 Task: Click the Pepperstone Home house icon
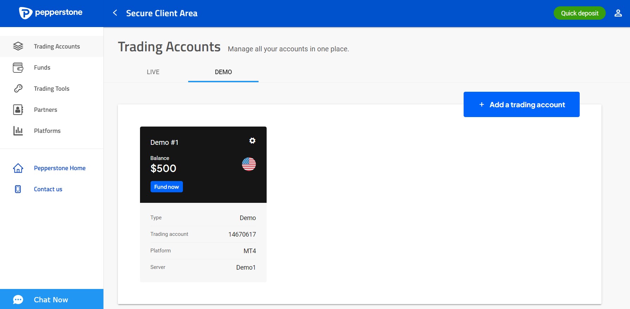pos(18,168)
